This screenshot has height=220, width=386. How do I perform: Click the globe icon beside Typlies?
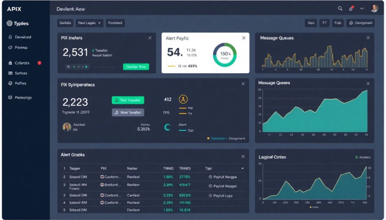(9, 23)
